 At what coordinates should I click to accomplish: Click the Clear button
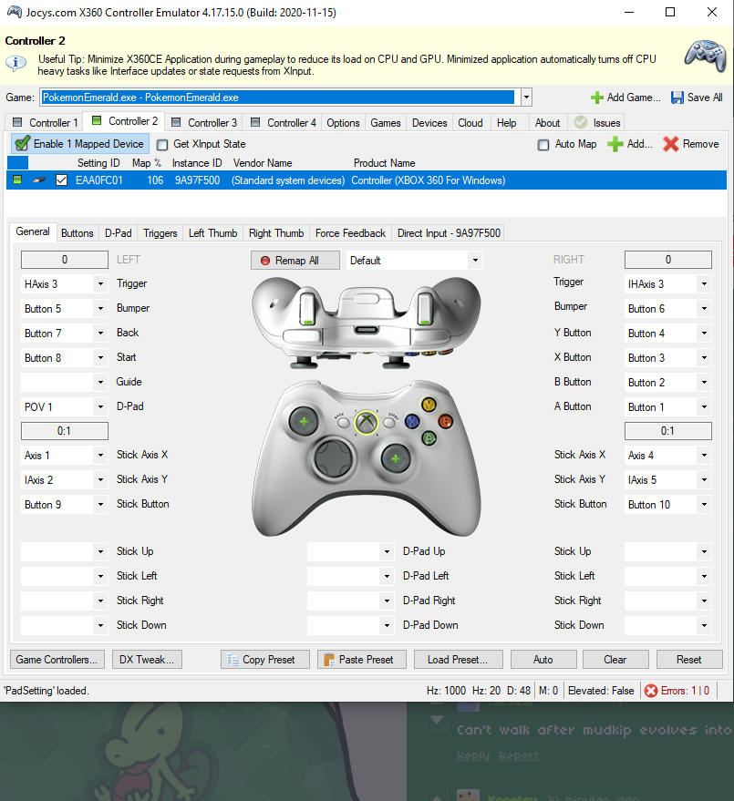click(615, 660)
